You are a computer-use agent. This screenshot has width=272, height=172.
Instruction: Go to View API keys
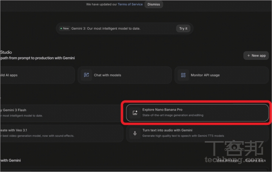[x=227, y=161]
